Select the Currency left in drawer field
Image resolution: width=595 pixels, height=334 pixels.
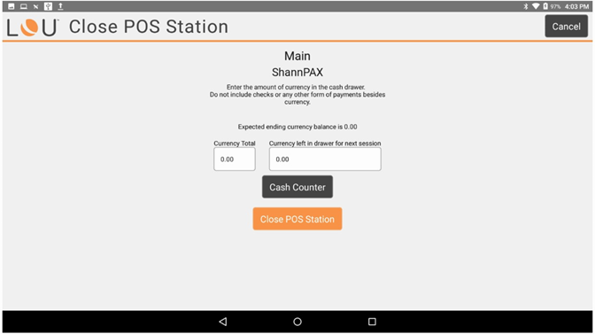click(x=325, y=159)
